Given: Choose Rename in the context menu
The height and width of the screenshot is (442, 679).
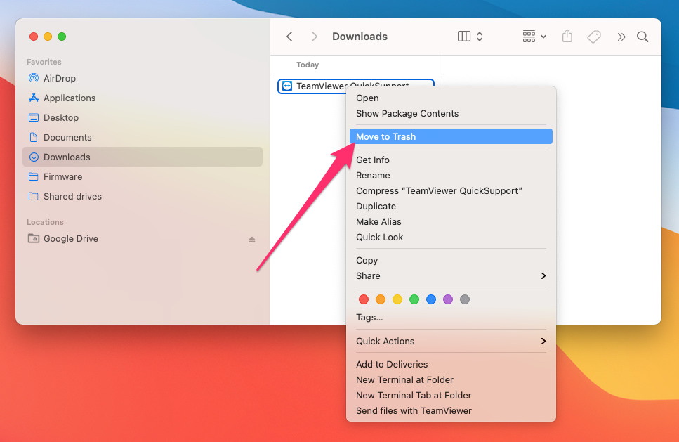Looking at the screenshot, I should 451,176.
